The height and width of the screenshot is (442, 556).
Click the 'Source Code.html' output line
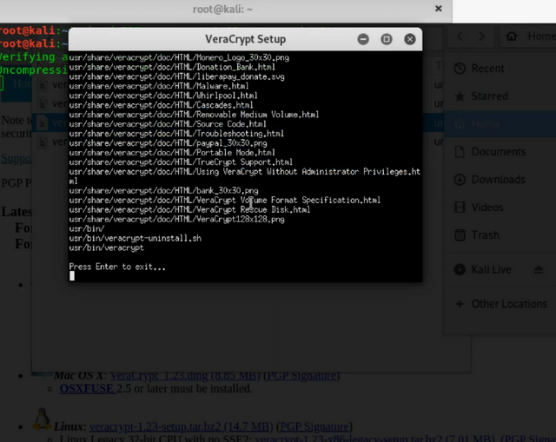pos(168,124)
